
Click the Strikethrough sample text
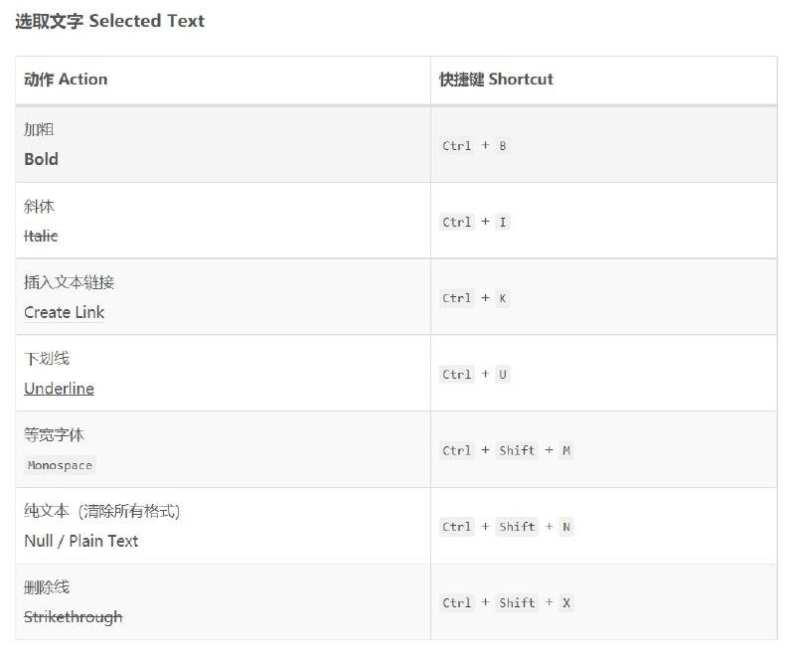(x=73, y=617)
